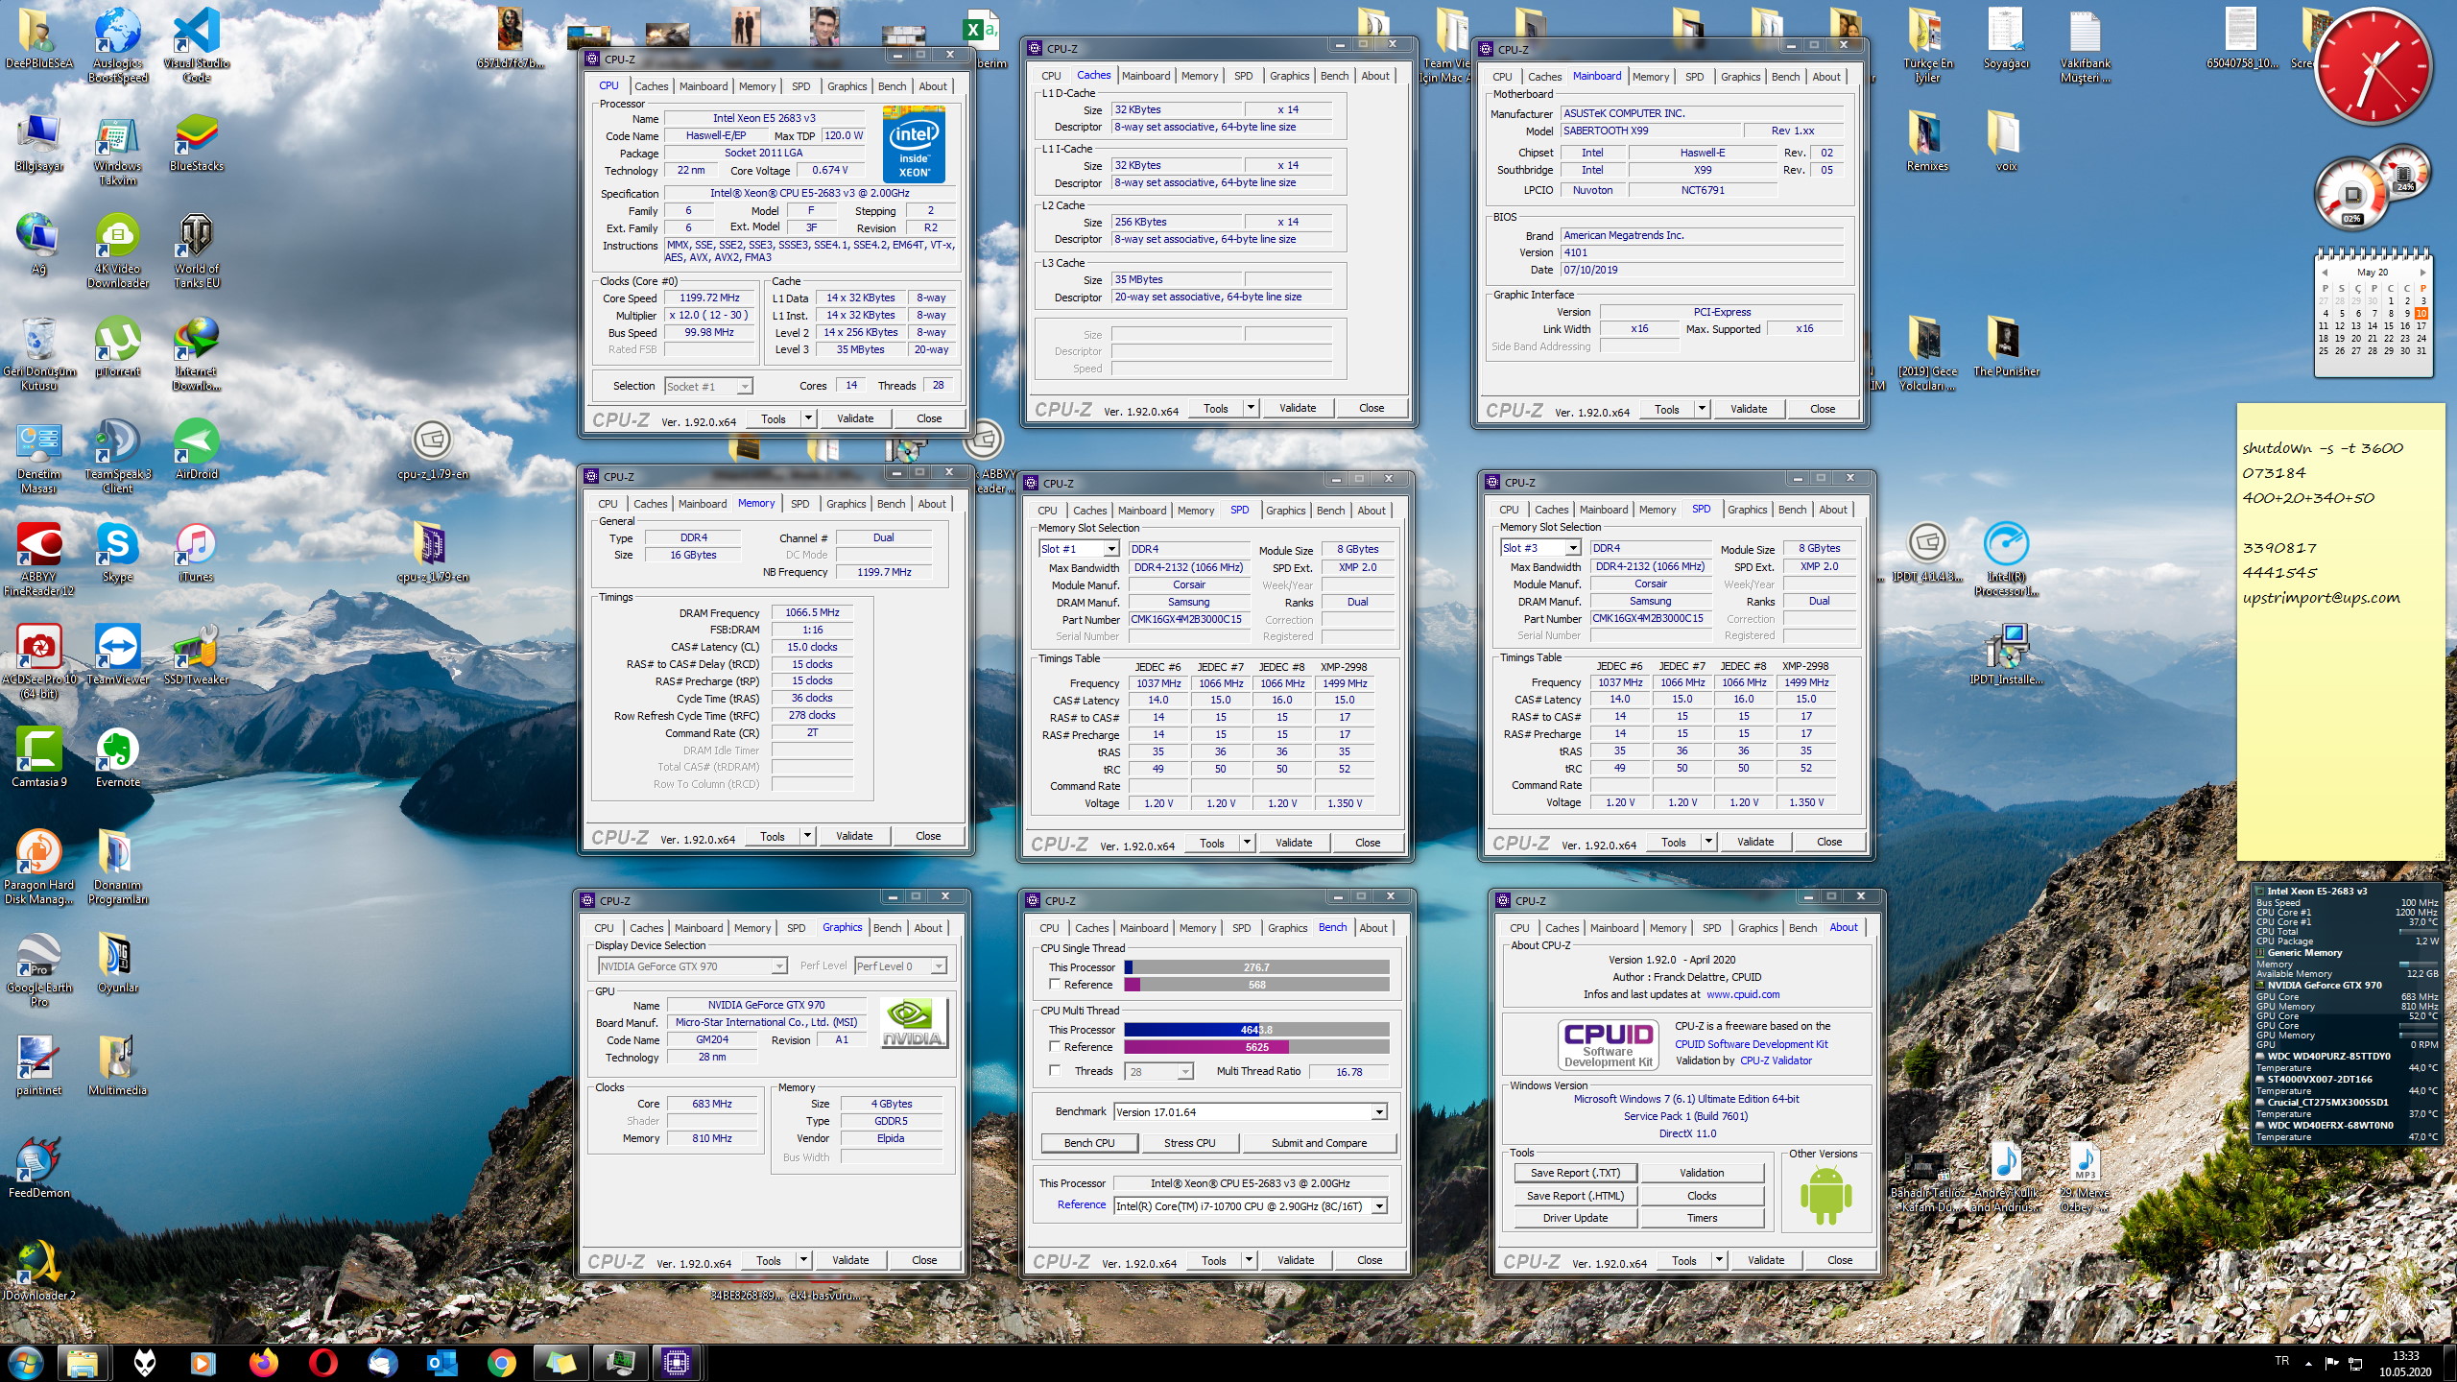Open World of Tanks EU shortcut
2457x1382 pixels.
pos(196,250)
